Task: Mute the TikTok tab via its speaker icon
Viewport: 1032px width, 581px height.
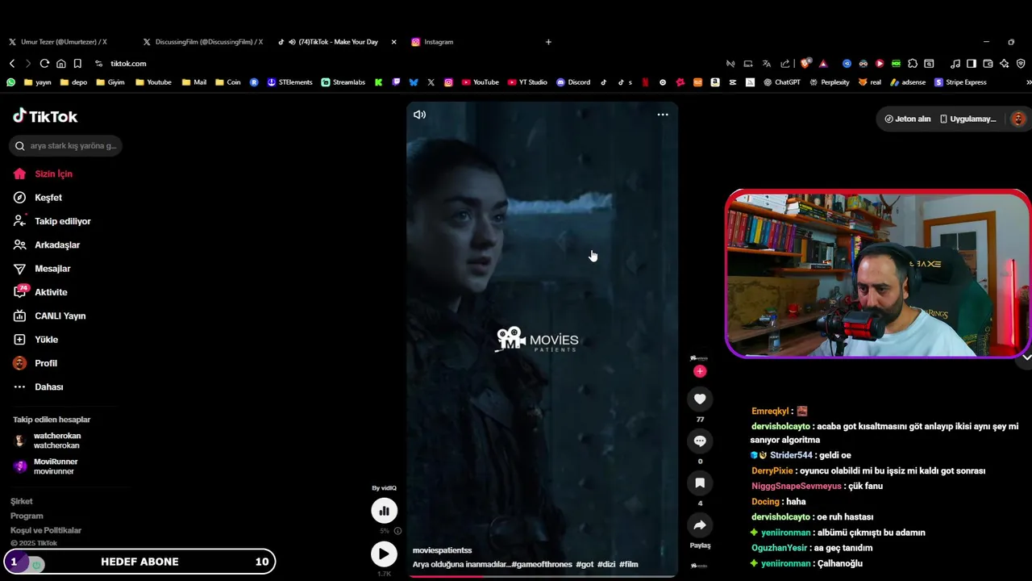Action: (x=293, y=42)
